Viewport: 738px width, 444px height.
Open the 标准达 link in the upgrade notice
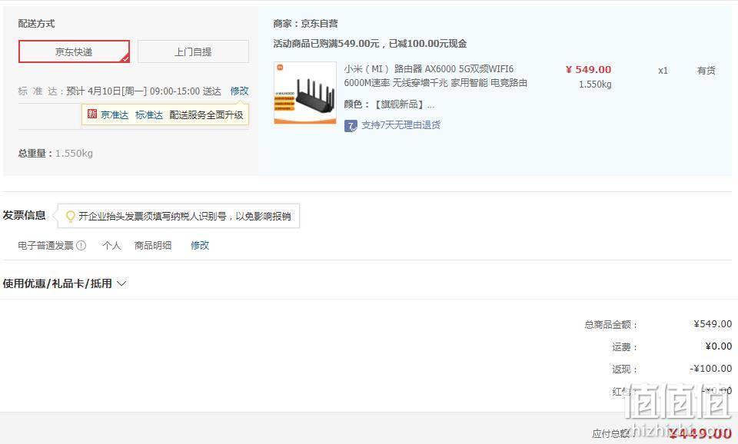(x=148, y=114)
